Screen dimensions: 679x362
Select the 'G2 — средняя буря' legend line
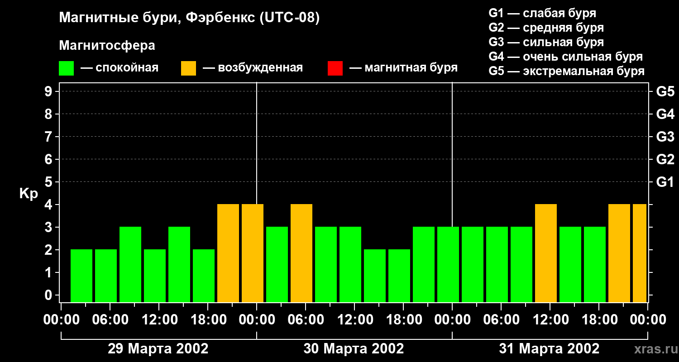pyautogui.click(x=546, y=28)
